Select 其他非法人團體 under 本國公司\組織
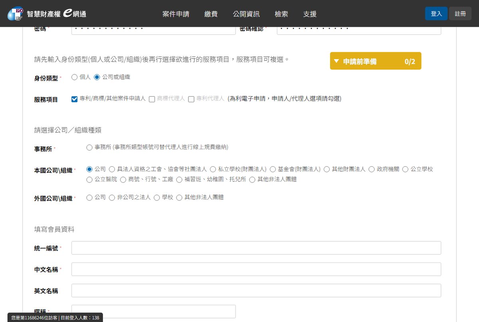 tap(252, 180)
